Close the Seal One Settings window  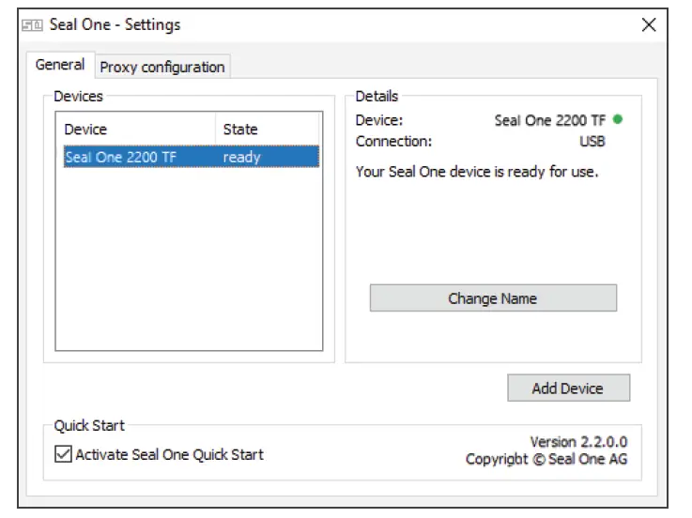[x=648, y=24]
